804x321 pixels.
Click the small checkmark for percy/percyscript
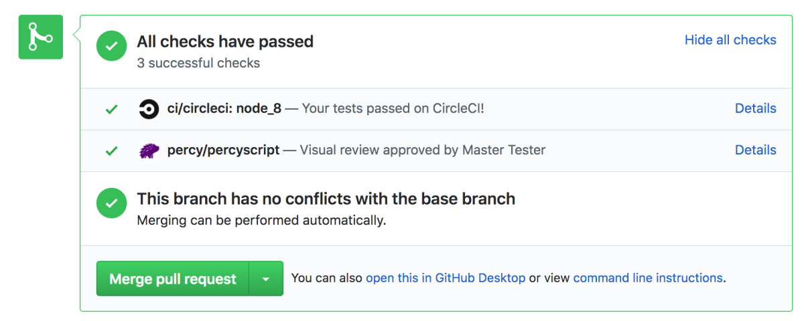coord(112,150)
